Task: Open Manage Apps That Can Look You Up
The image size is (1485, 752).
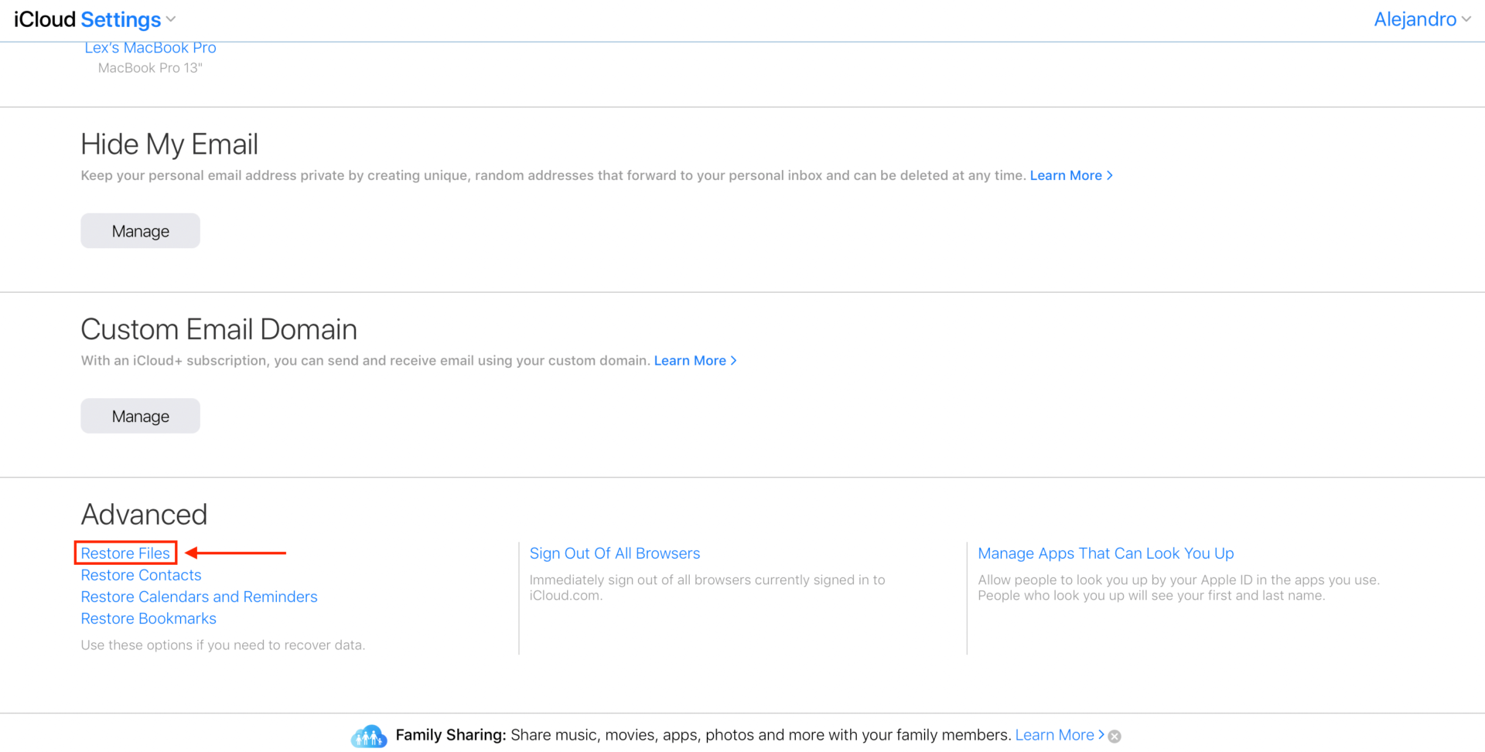Action: coord(1105,553)
